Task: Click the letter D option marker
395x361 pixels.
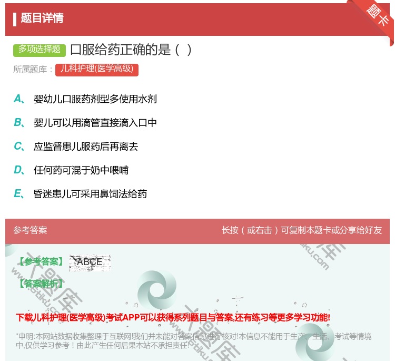Action: (x=19, y=170)
